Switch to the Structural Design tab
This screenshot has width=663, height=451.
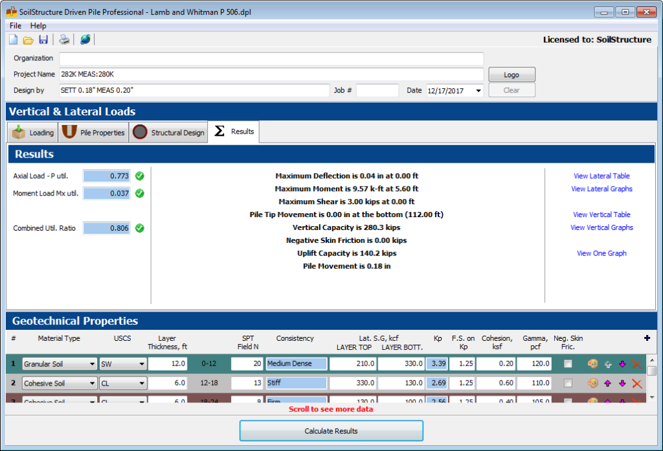pyautogui.click(x=169, y=132)
